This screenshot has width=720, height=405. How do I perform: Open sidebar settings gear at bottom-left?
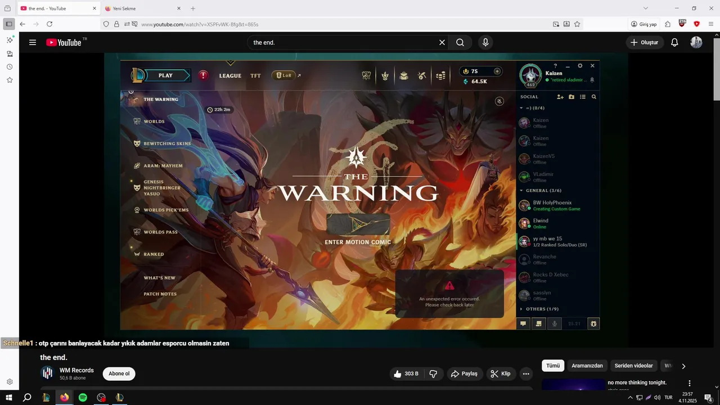pos(10,381)
